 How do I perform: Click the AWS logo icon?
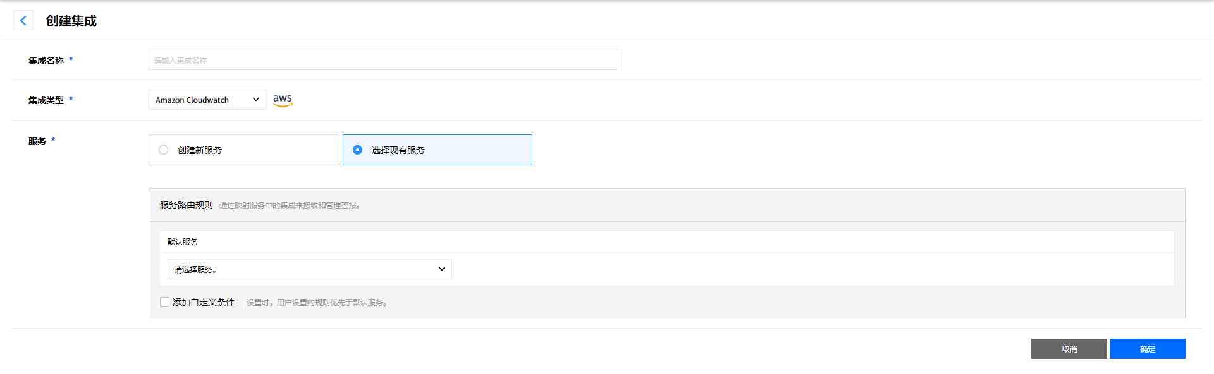tap(283, 100)
